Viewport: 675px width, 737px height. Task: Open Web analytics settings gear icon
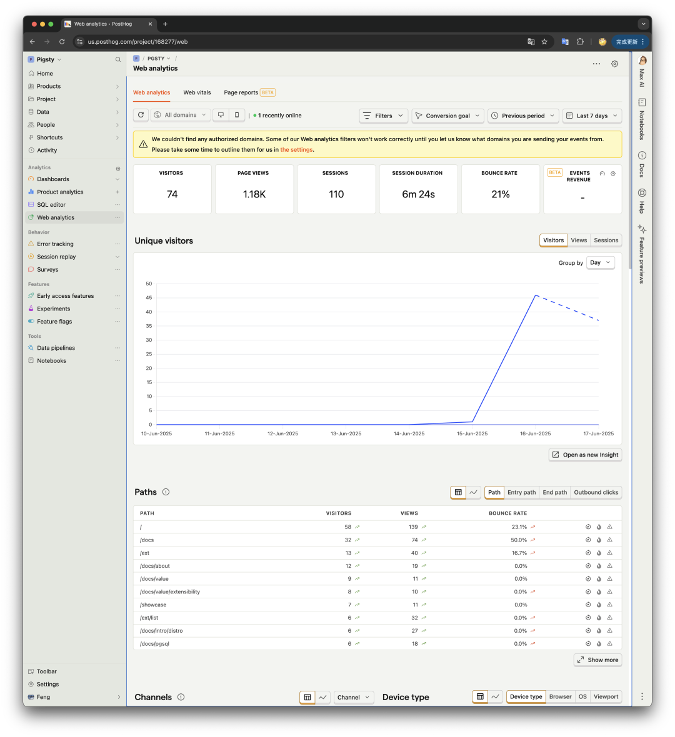click(x=614, y=64)
